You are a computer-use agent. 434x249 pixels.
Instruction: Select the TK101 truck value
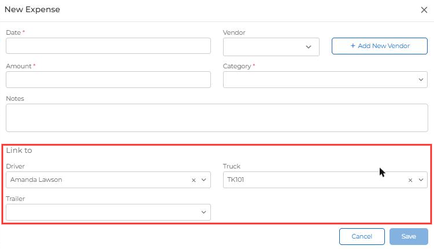(236, 180)
